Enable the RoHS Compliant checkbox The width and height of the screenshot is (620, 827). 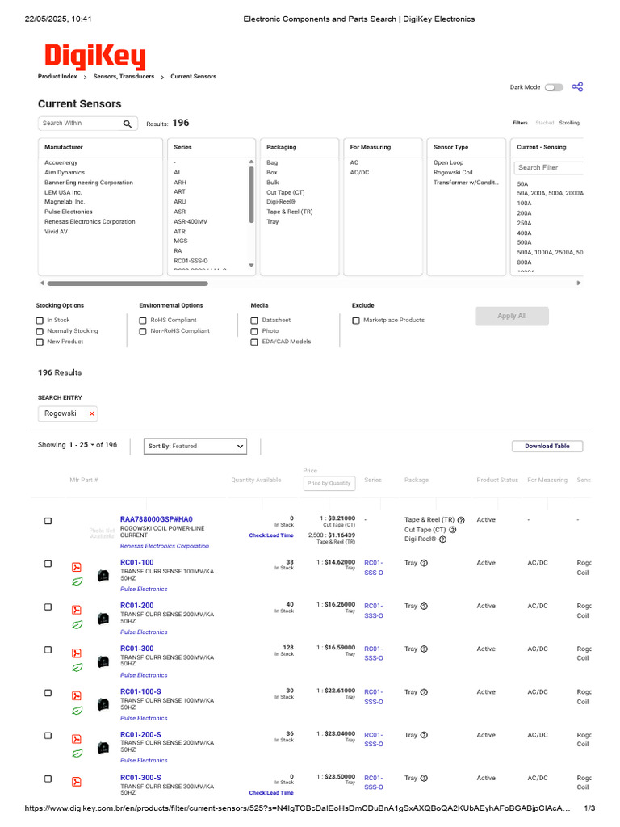143,321
